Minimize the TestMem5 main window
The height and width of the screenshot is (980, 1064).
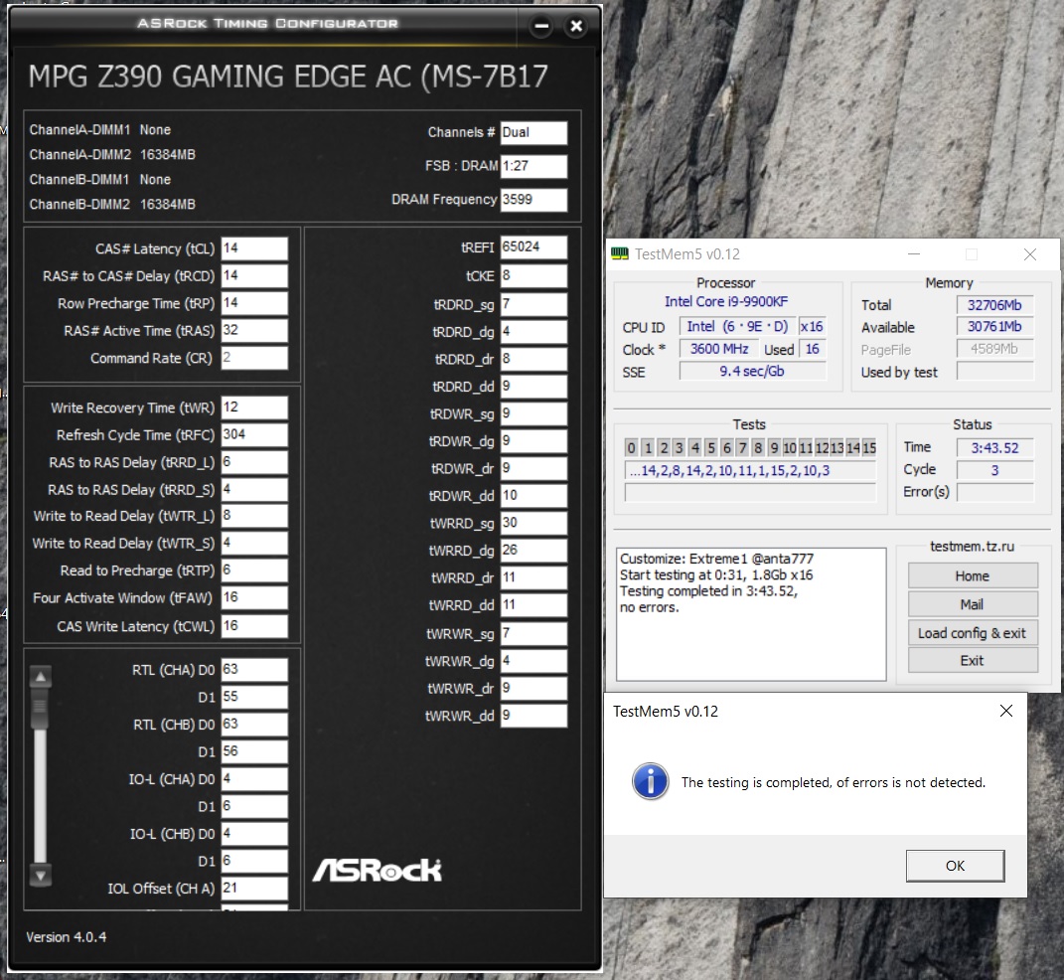[914, 253]
